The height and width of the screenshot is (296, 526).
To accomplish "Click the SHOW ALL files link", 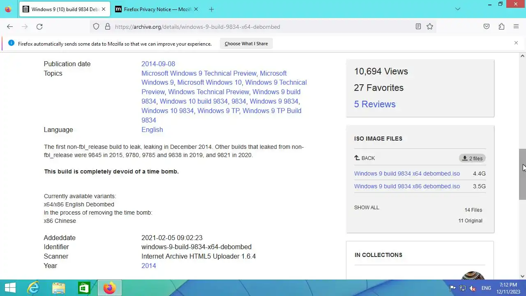I will tap(367, 208).
